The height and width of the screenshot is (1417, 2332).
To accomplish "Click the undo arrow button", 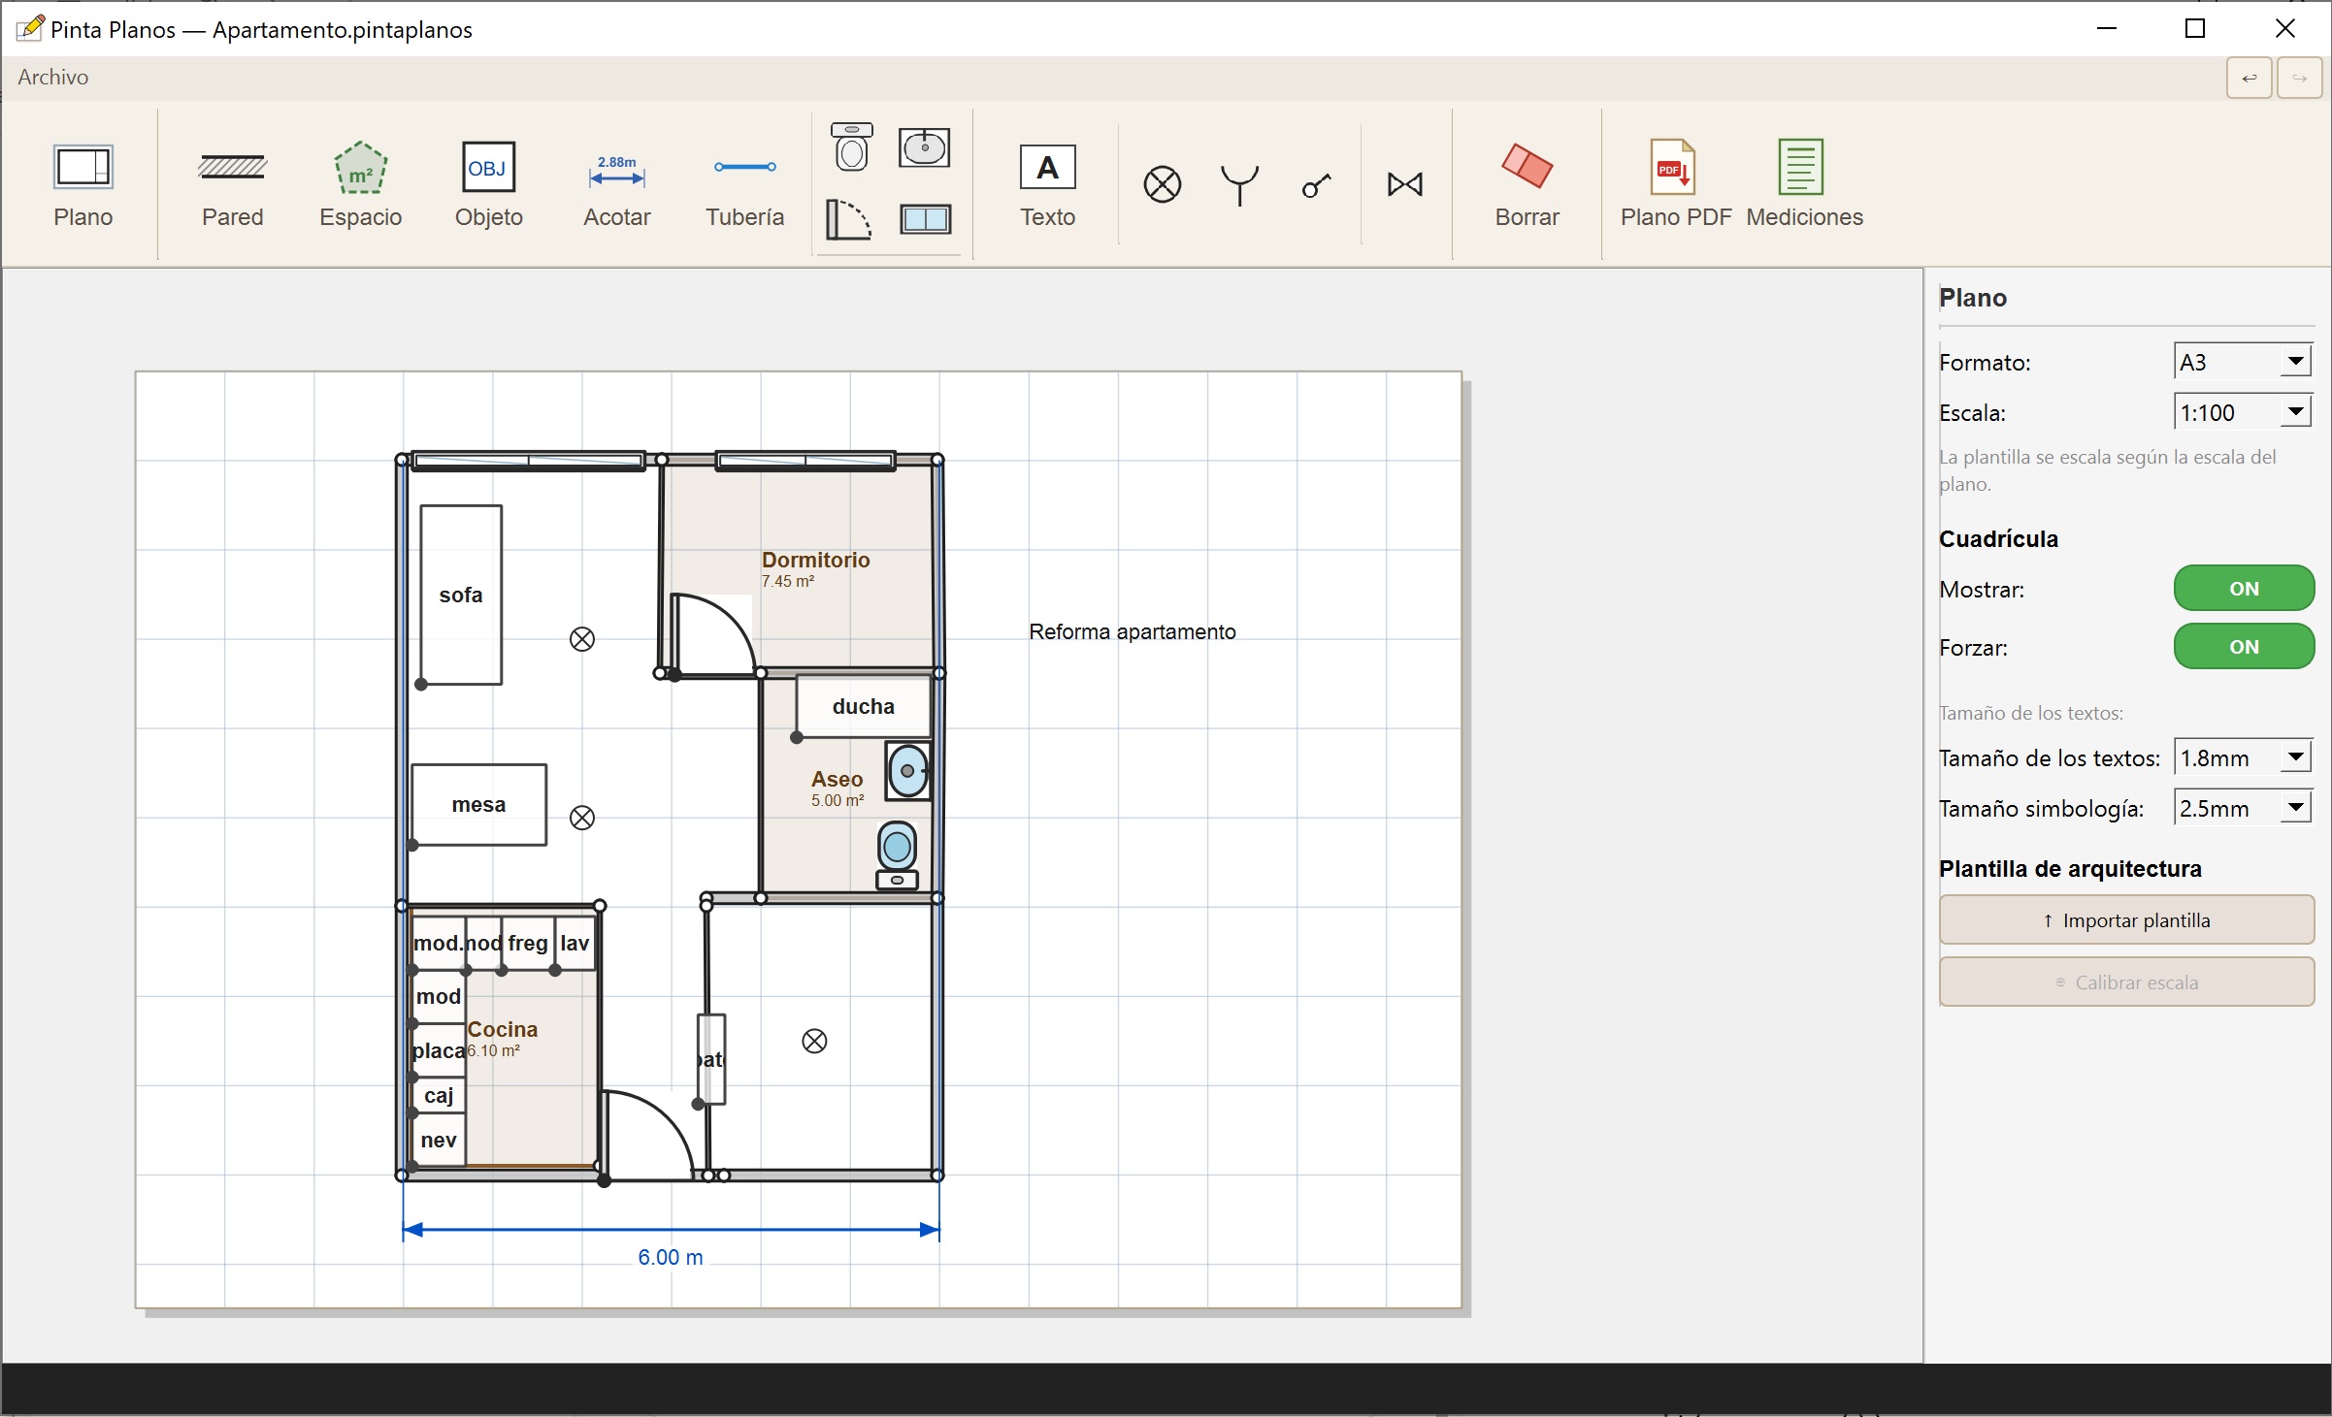I will 2249,79.
